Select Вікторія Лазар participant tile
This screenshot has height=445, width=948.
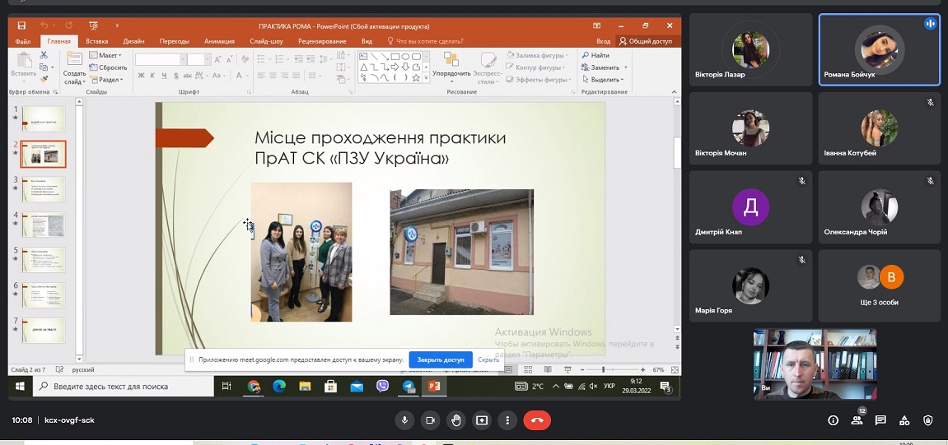click(x=751, y=49)
